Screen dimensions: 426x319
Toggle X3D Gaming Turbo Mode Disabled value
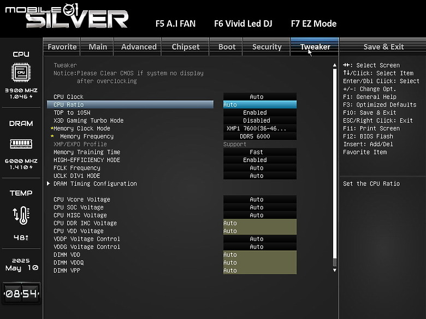click(260, 121)
